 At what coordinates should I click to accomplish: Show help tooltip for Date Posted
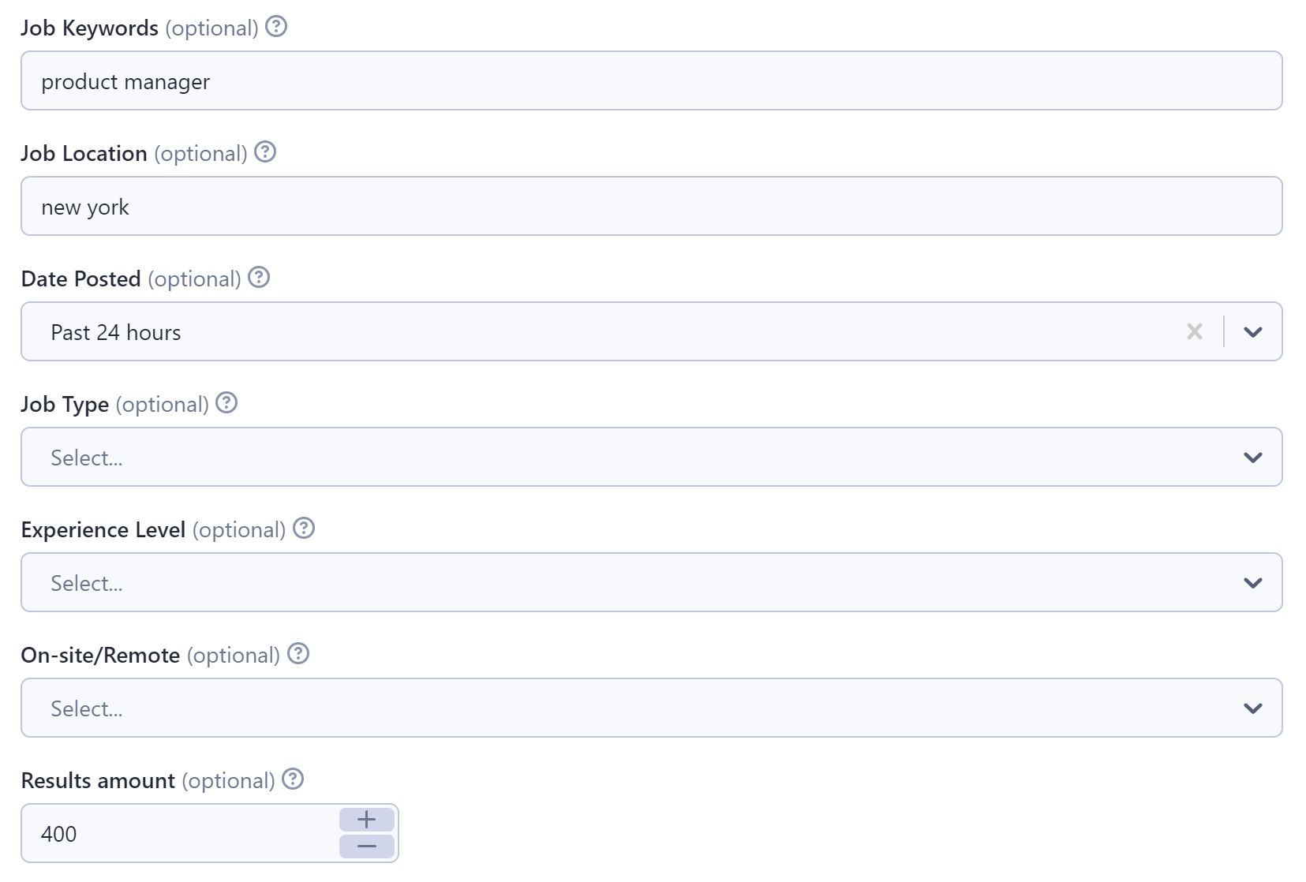[x=259, y=278]
